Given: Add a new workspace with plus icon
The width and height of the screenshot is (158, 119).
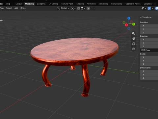Looking at the screenshot, I should click(x=155, y=4).
